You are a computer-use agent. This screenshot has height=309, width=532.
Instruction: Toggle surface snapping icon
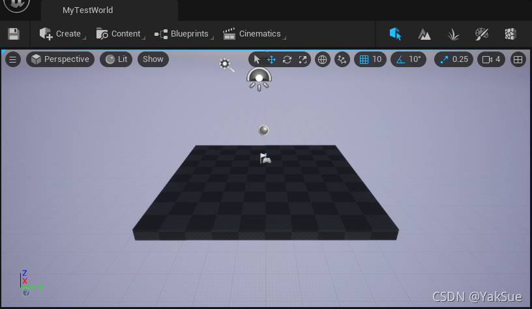pyautogui.click(x=342, y=60)
